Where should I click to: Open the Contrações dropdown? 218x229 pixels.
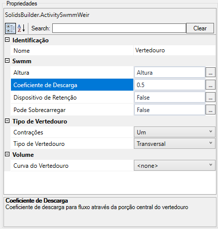click(x=175, y=132)
